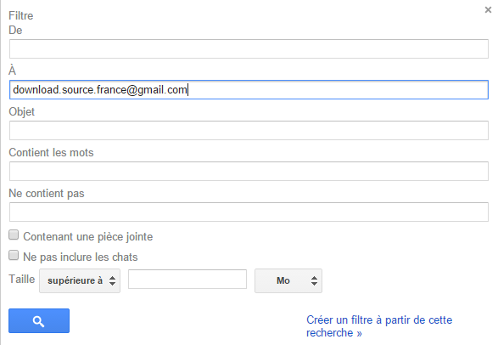
Task: Enable the Contenant une pièce jointe checkbox
Action: 14,235
